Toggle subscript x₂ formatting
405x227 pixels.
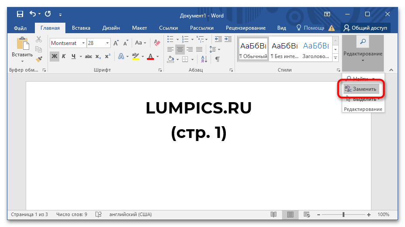98,56
